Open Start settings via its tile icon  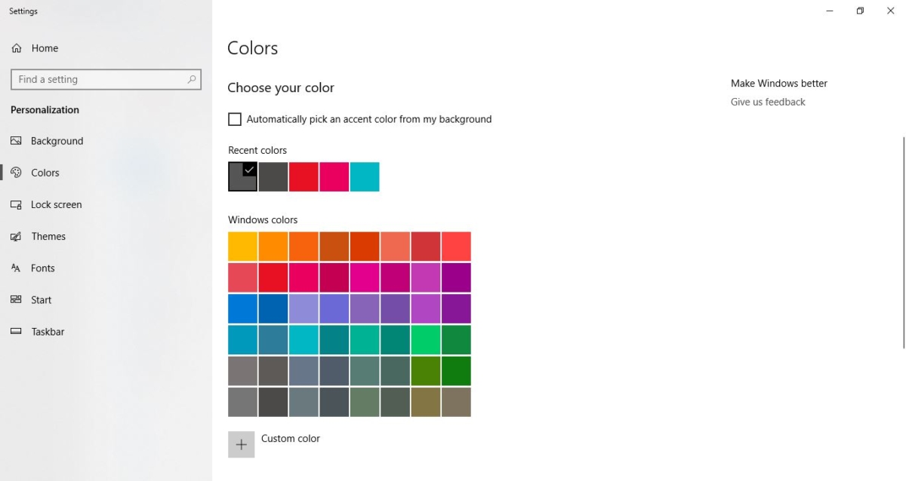pyautogui.click(x=16, y=299)
